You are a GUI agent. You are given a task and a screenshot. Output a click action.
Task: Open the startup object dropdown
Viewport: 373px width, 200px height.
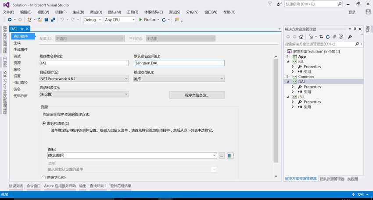84,94
